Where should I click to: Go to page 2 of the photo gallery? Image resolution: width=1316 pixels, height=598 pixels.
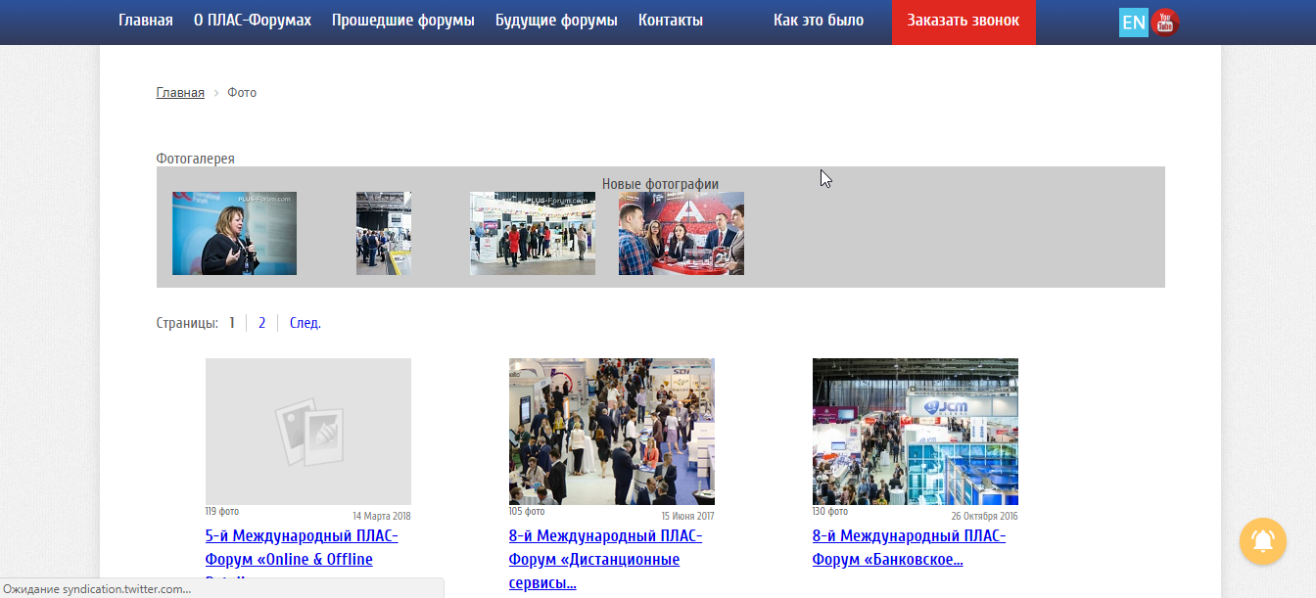261,322
